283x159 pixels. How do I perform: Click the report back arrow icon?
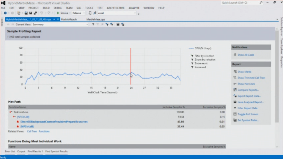click(x=8, y=24)
